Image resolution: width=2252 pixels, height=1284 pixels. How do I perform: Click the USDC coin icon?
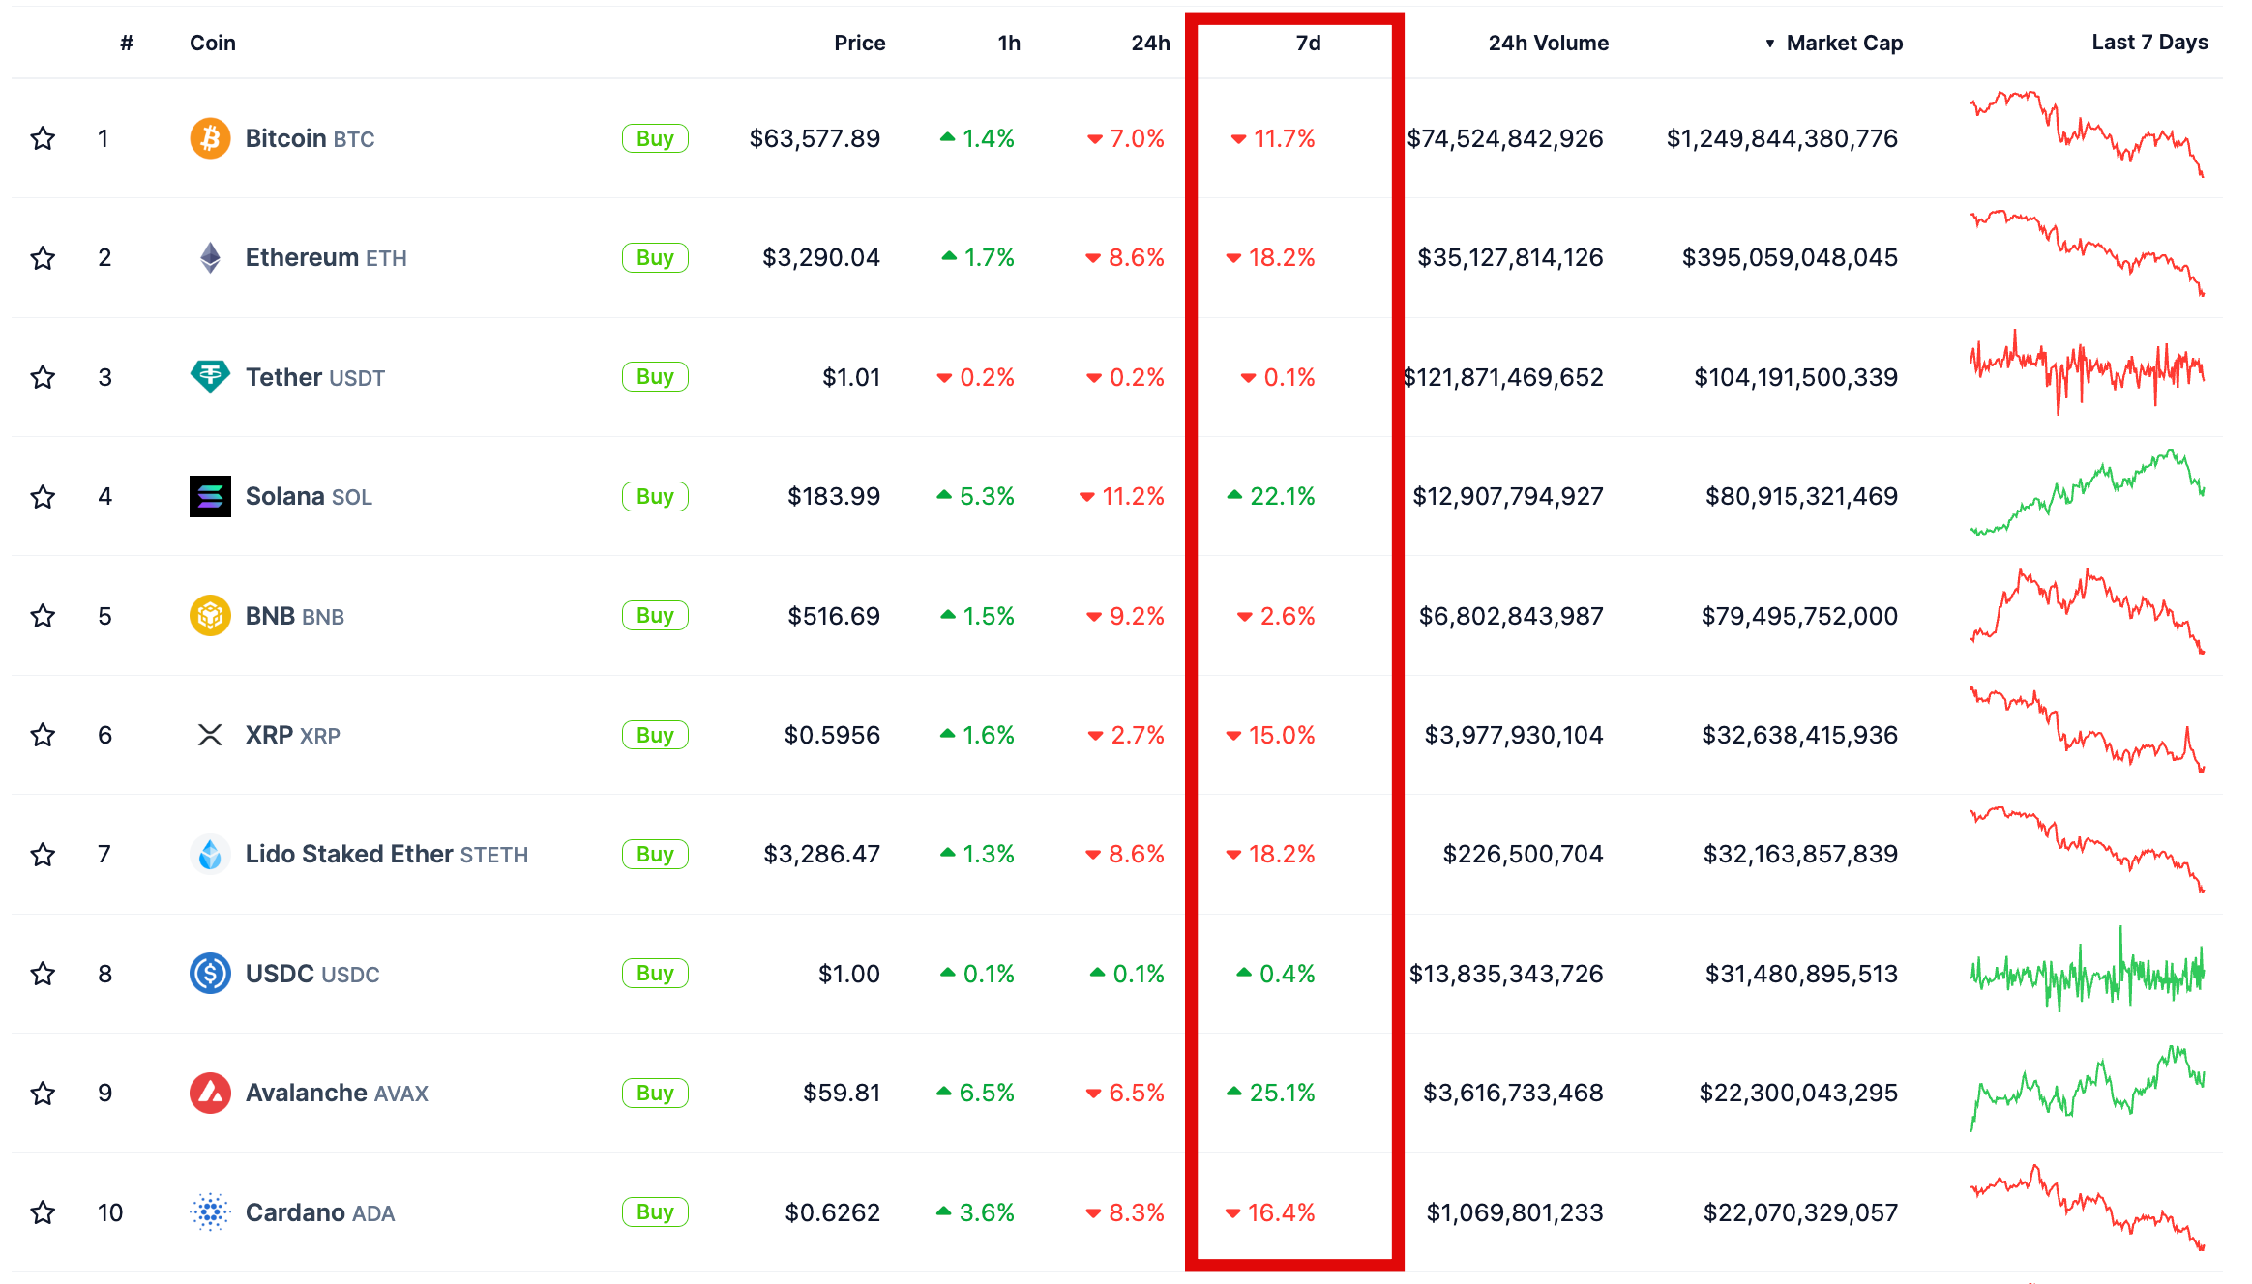[x=210, y=974]
